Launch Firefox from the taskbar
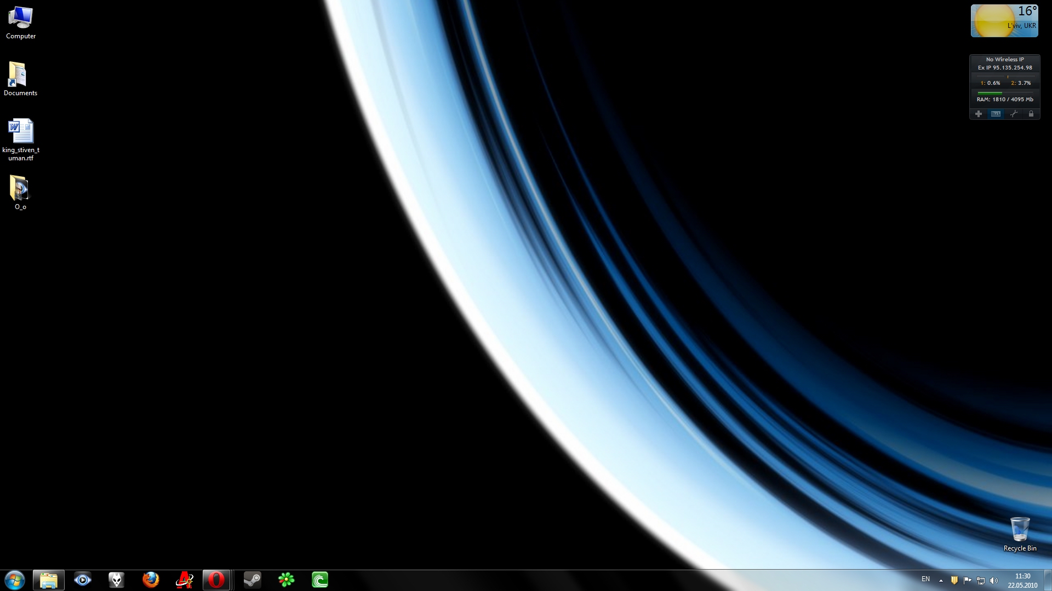This screenshot has width=1052, height=591. (x=151, y=580)
